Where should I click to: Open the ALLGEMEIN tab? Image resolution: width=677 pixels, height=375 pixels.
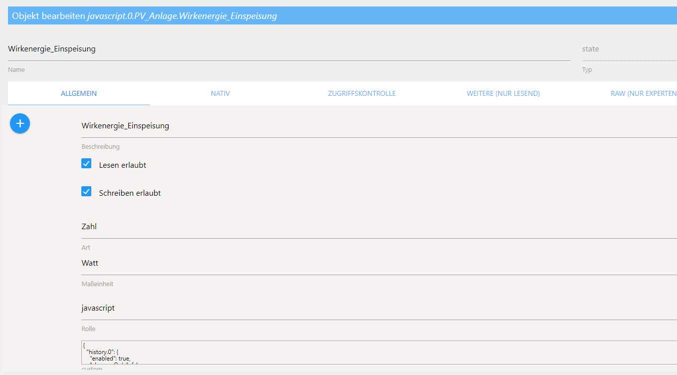click(x=79, y=93)
